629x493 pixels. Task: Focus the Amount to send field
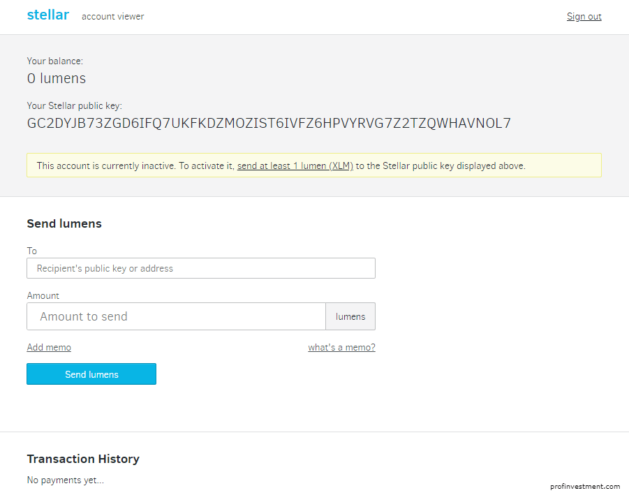[x=176, y=316]
